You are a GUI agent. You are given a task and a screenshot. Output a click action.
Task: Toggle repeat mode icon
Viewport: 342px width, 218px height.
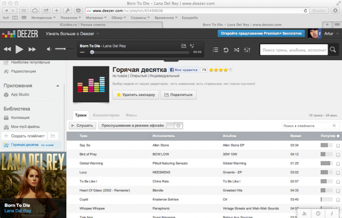[226, 50]
